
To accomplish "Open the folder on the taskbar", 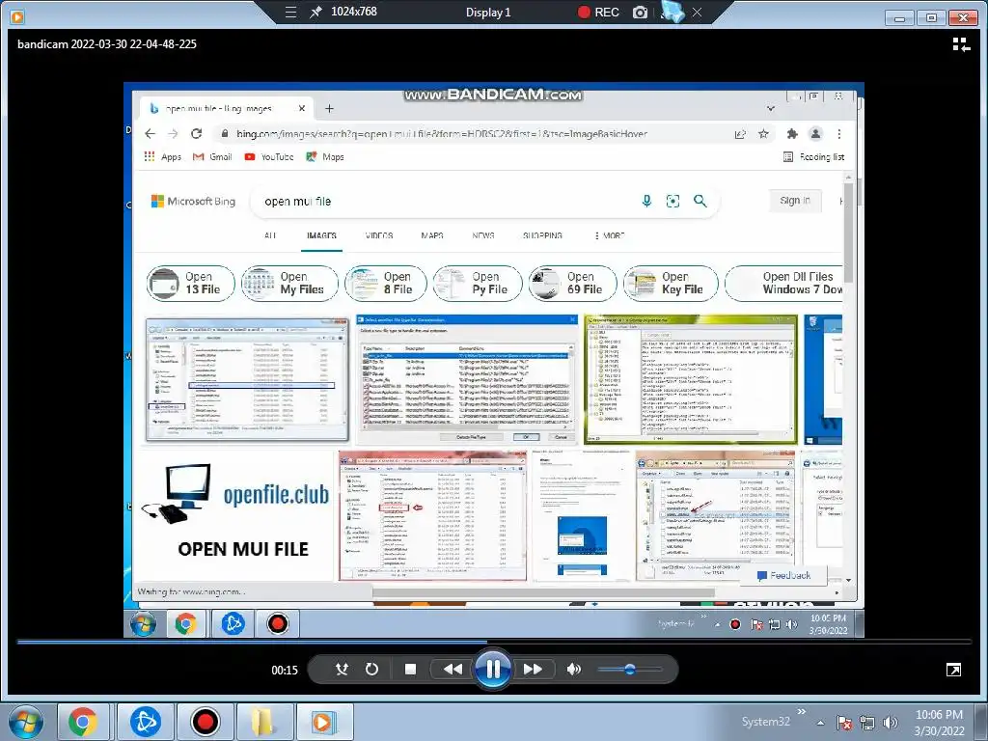I will [262, 722].
